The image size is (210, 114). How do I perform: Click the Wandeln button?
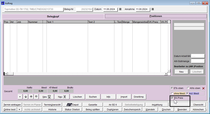click(x=150, y=109)
